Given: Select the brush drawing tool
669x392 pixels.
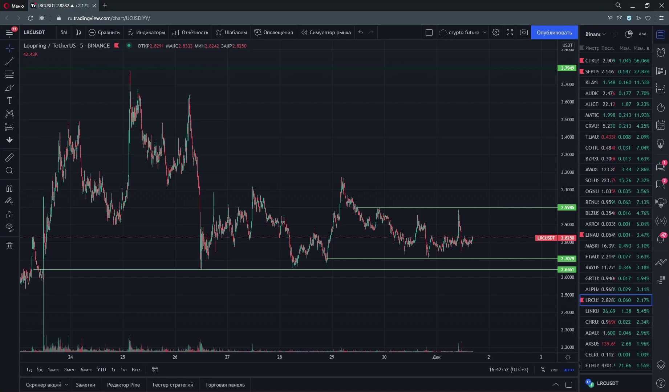Looking at the screenshot, I should click(x=9, y=87).
